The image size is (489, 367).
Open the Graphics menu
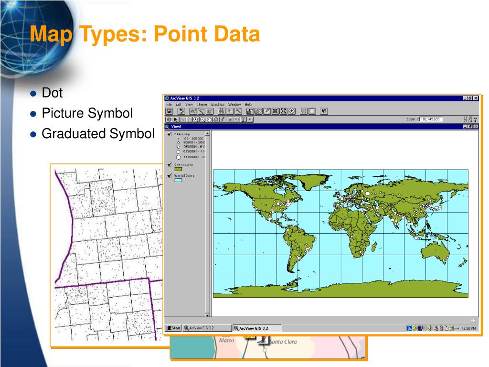[218, 104]
